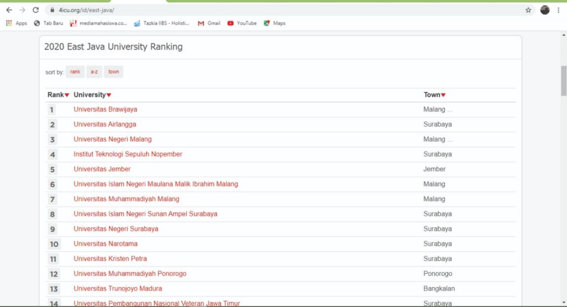
Task: Open the Universitas Kristen Petra link
Action: point(110,259)
